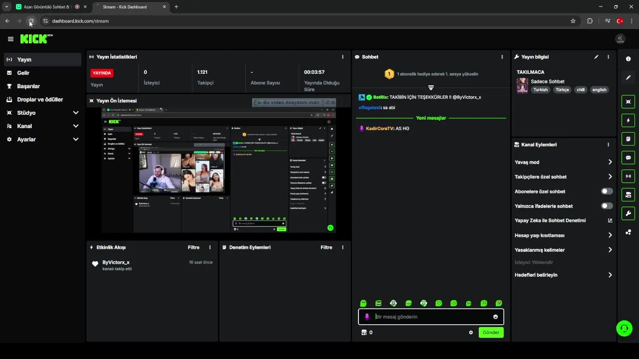Screen dimensions: 639x359
Task: Toggle the stream preview widget icon in the right sidebar
Action: tap(628, 102)
